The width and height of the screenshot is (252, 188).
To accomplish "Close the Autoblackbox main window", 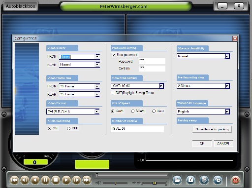I will pos(239,6).
